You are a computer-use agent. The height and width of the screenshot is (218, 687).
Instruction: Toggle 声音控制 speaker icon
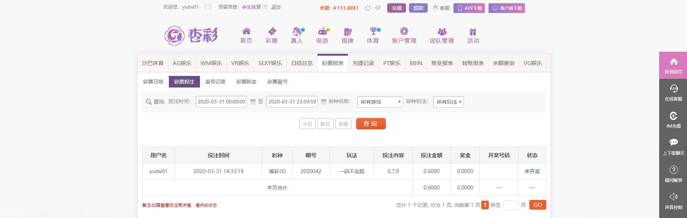674,197
